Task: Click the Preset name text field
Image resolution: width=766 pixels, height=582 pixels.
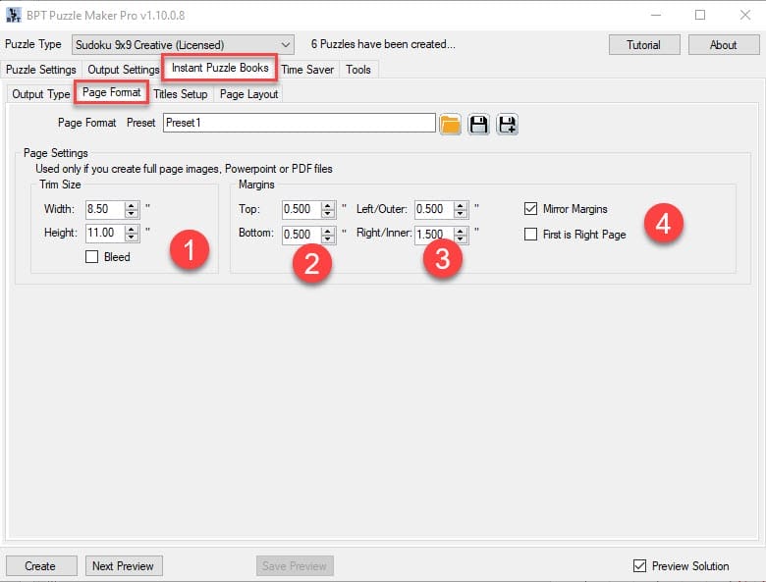Action: tap(298, 124)
